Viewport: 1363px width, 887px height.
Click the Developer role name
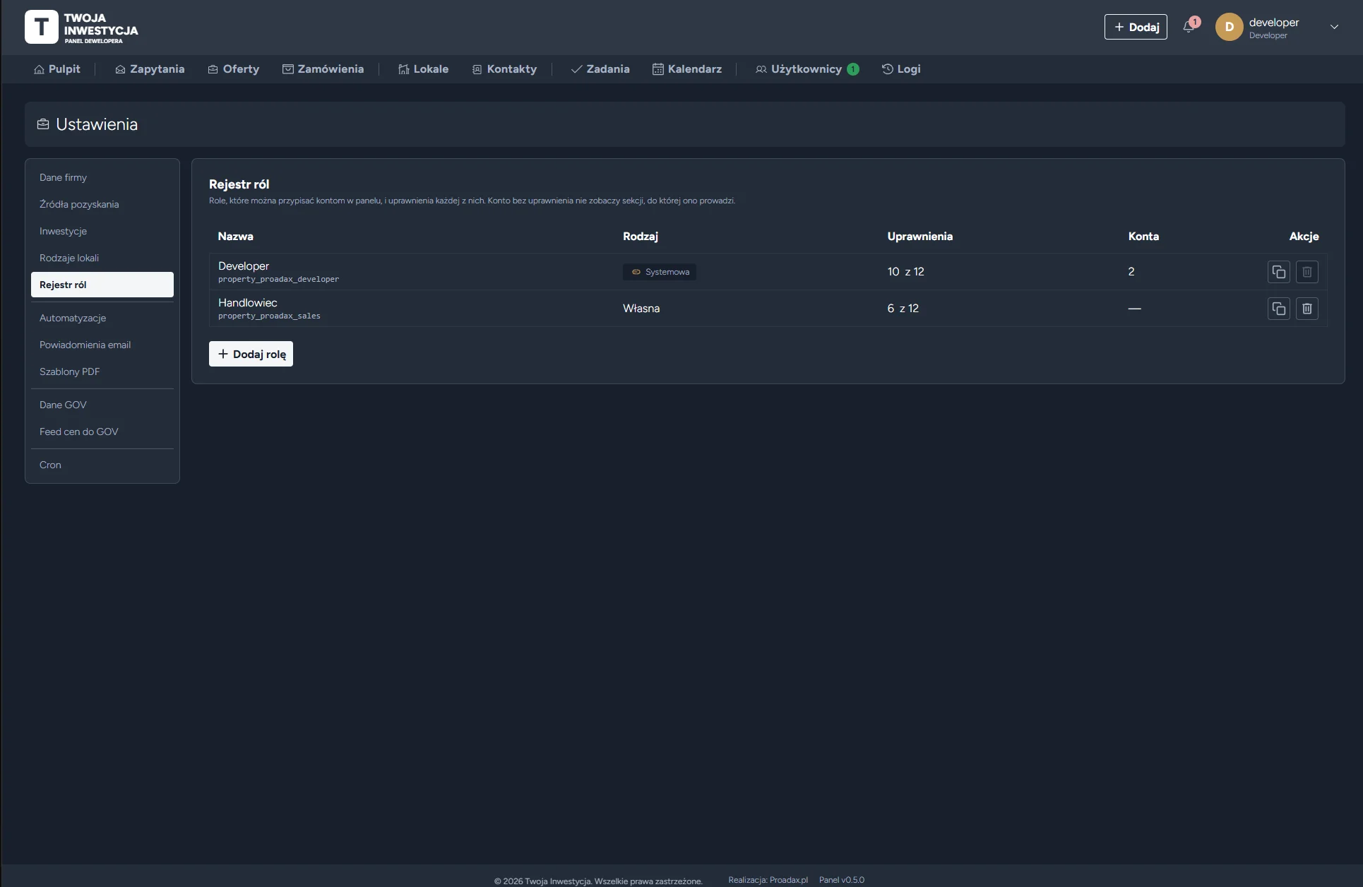tap(244, 266)
